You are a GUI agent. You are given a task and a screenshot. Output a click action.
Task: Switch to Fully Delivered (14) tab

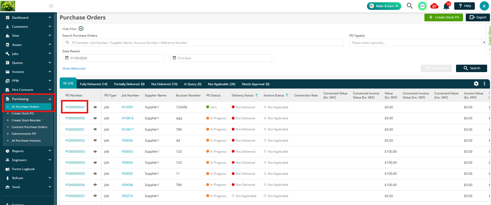(94, 84)
